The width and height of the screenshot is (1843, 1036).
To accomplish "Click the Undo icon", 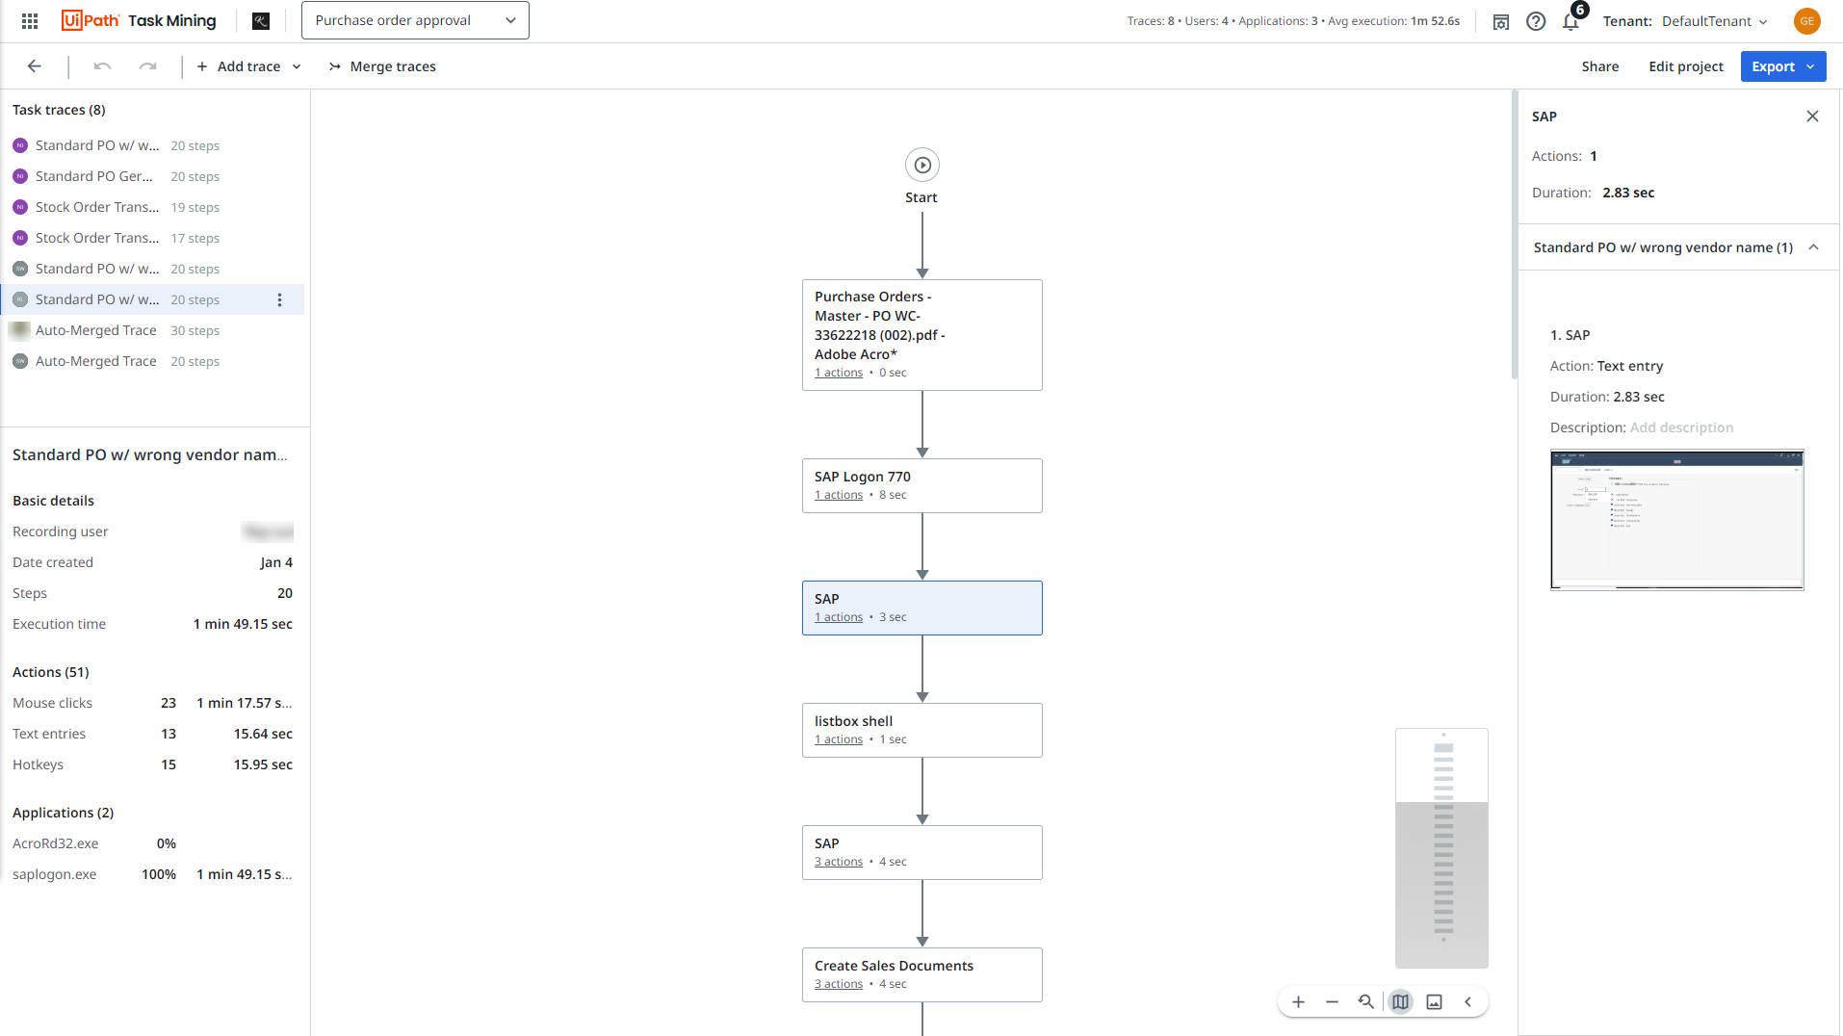I will pos(102,66).
